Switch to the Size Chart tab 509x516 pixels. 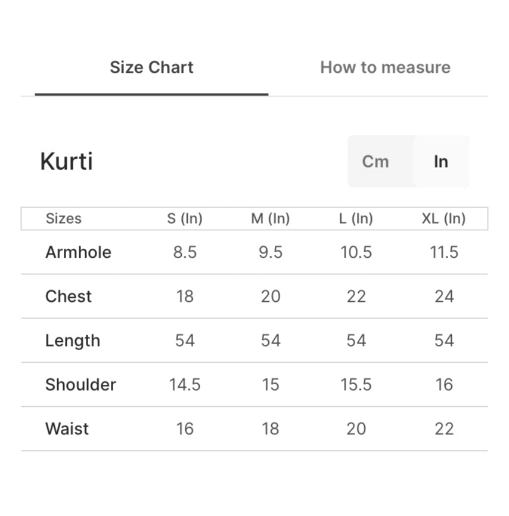point(151,67)
